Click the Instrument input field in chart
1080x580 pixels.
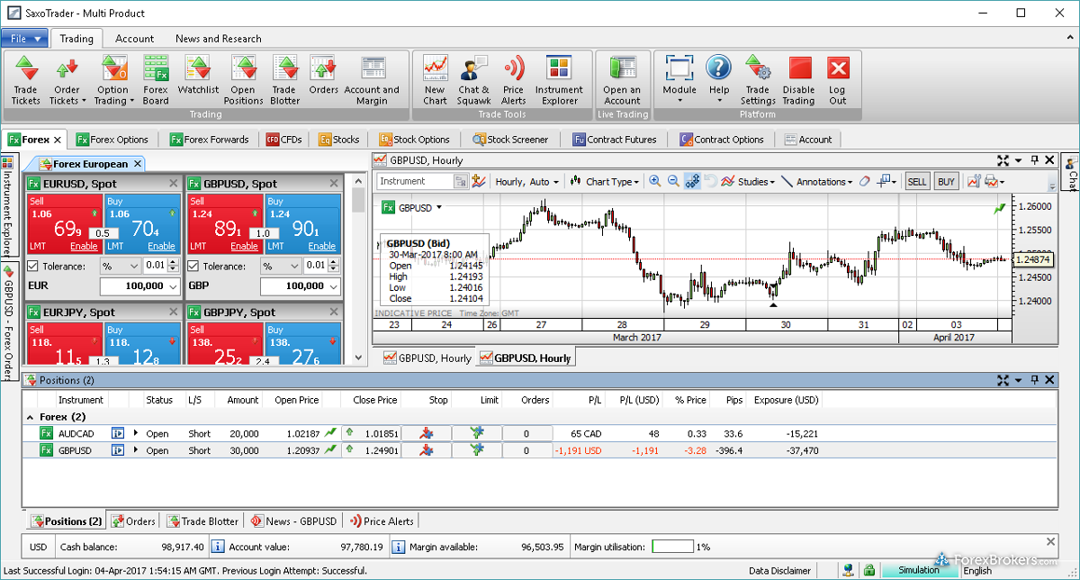[417, 181]
